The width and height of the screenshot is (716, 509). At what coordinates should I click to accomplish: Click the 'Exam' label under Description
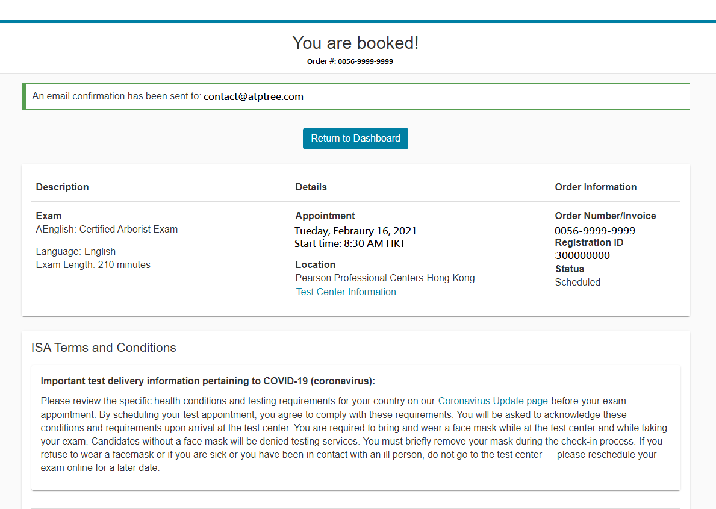[48, 216]
